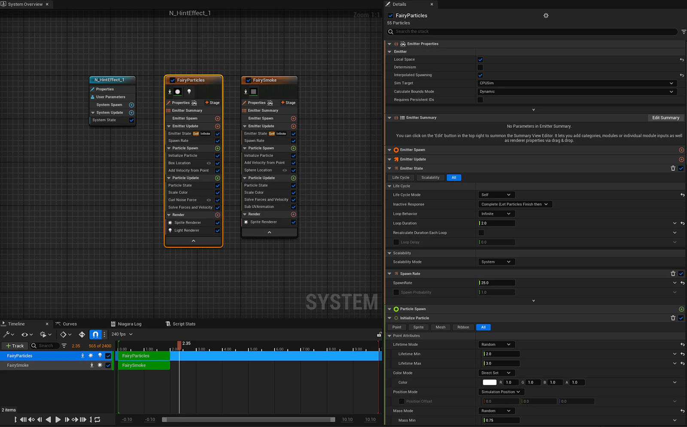
Task: Click the white Color swatch
Action: click(x=489, y=382)
